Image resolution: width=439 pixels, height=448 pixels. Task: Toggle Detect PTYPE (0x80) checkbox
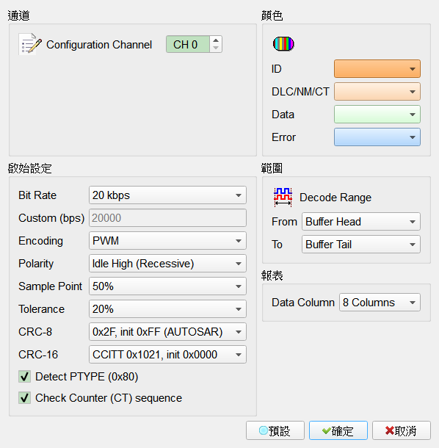click(x=24, y=377)
